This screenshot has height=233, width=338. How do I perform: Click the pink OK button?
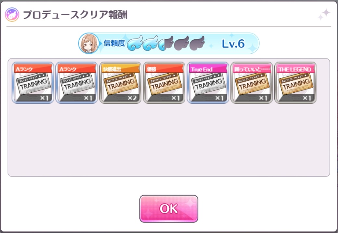(169, 209)
